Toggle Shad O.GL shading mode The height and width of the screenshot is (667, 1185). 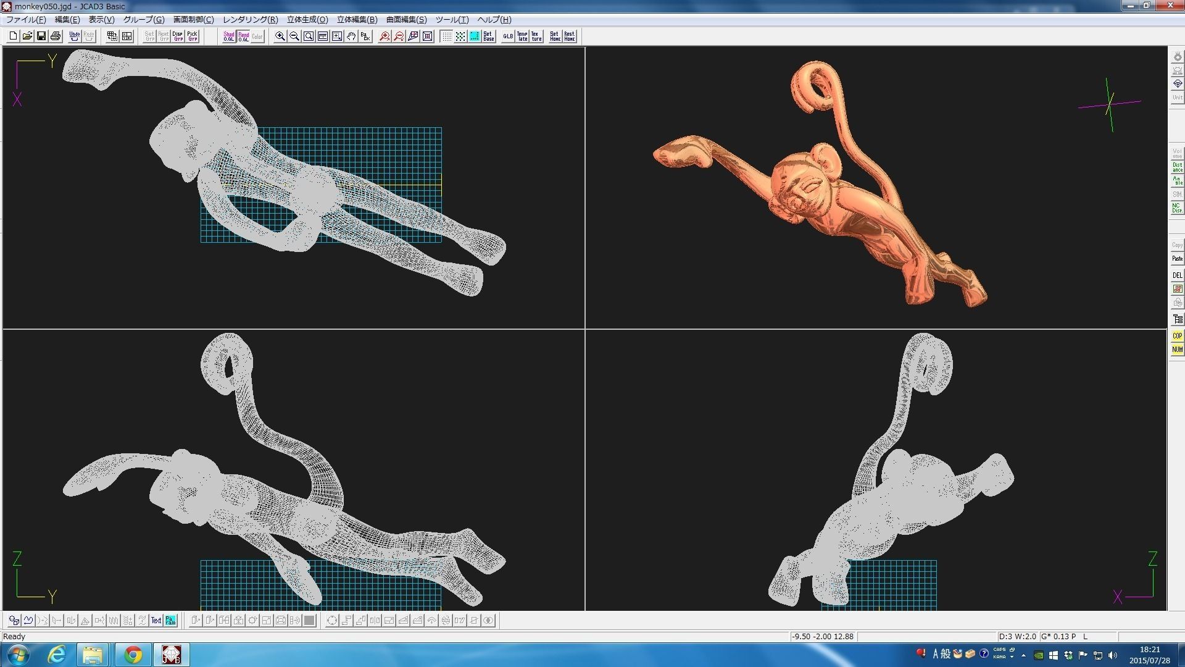tap(229, 36)
